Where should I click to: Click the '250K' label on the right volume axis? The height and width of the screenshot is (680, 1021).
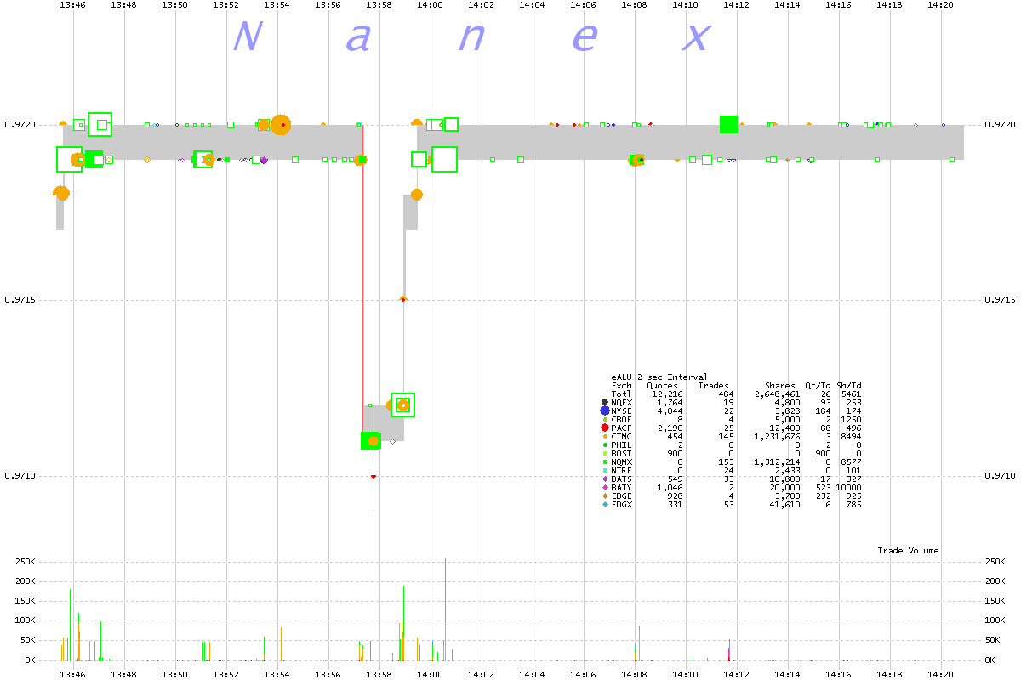[x=995, y=562]
